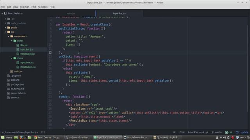Switch to SimpleScreenRecorder taskbar window

[x=137, y=137]
